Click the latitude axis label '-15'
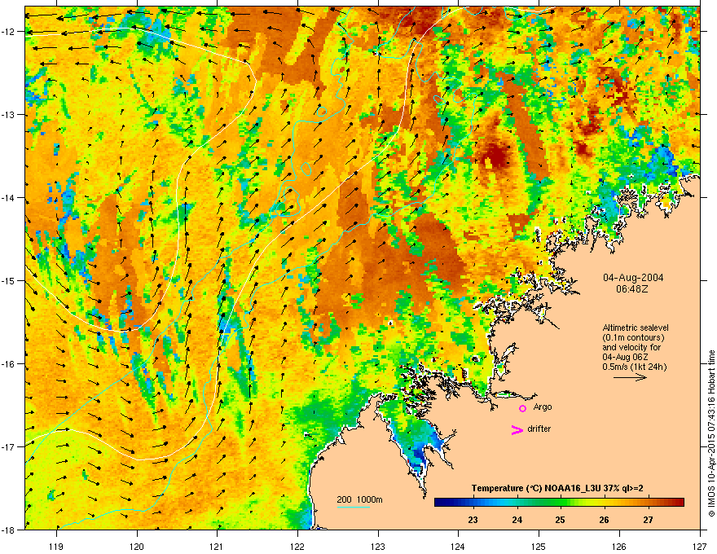The image size is (717, 554). (x=9, y=280)
